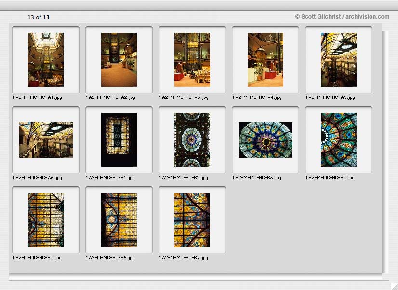Click the filename label 1A2-M-MC-HC-A2.jpg
This screenshot has height=290, width=398.
point(110,97)
